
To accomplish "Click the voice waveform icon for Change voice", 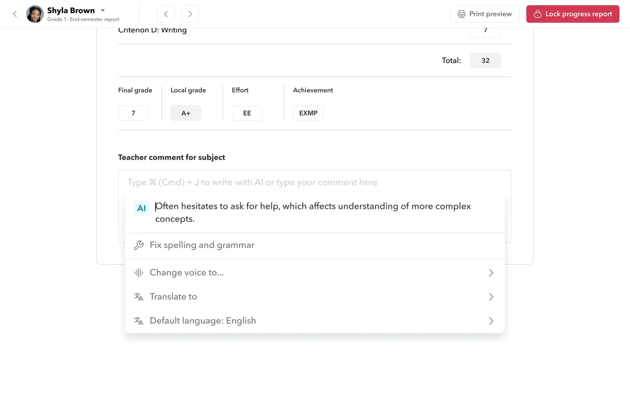I will coord(139,273).
